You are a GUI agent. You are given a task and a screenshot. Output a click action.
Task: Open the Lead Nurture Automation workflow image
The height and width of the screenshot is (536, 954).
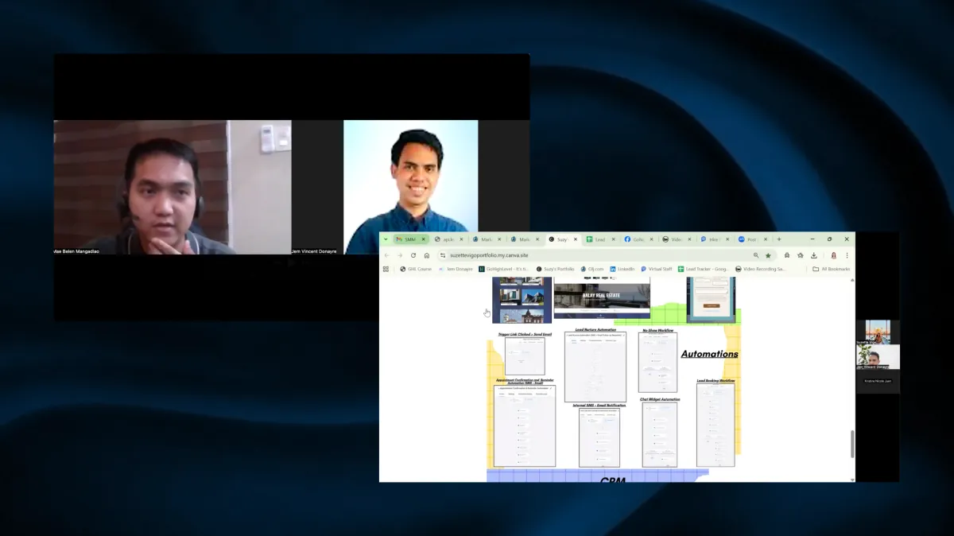click(595, 367)
